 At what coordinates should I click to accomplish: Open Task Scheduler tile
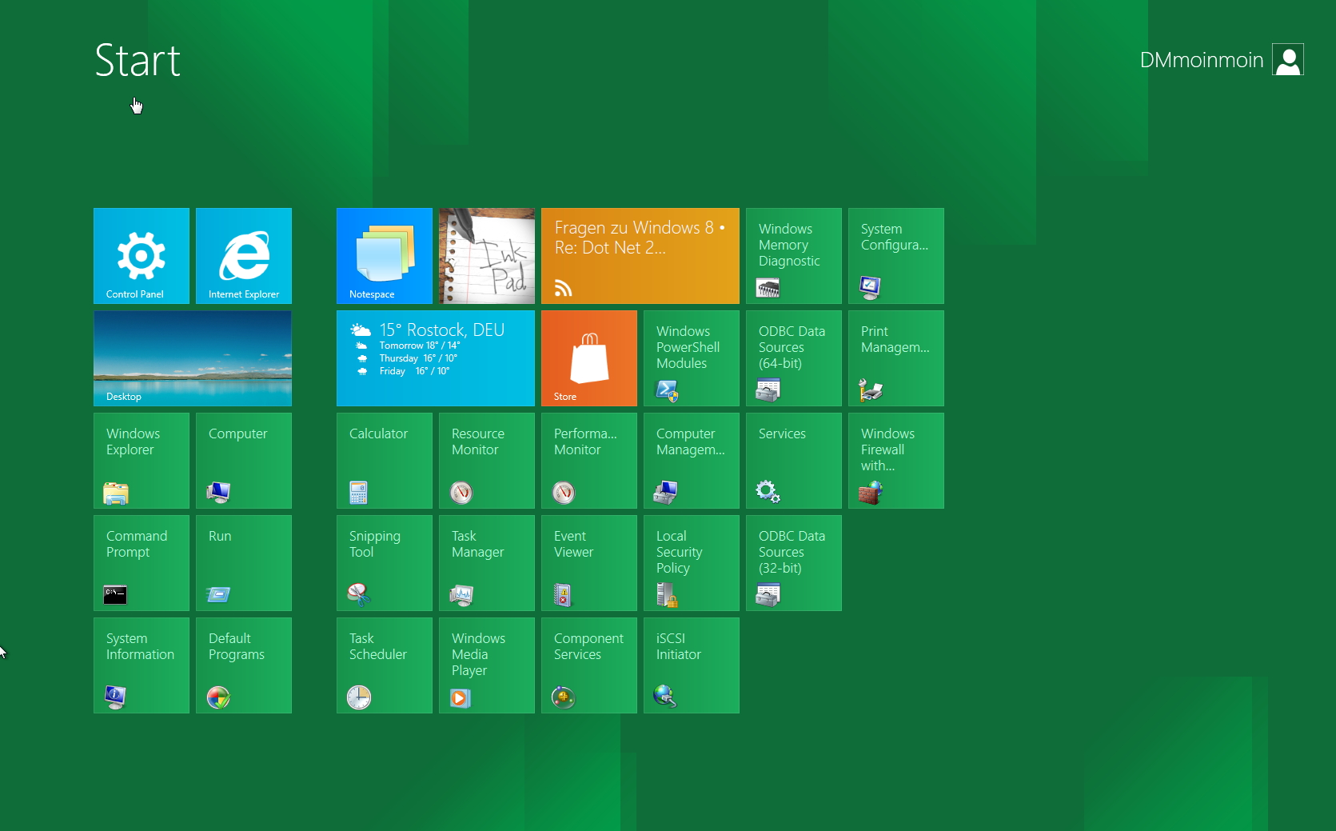tap(385, 665)
